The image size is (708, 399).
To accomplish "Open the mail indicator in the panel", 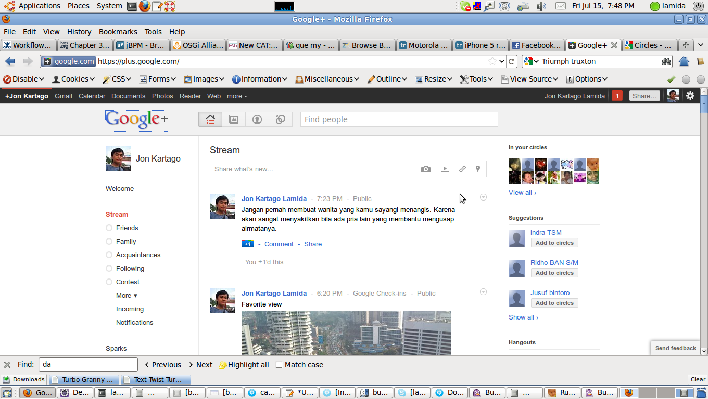I will tap(560, 6).
